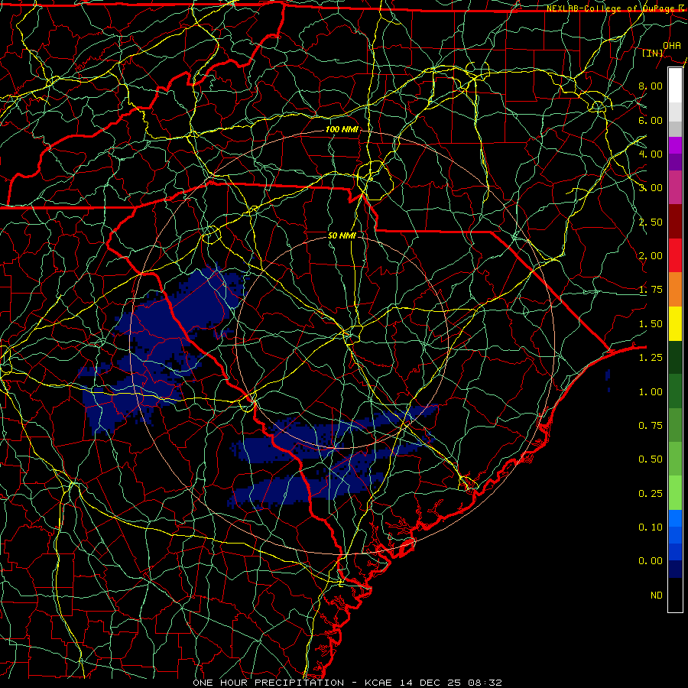This screenshot has height=688, width=688.
Task: Click the magenta 4.00 inch legend swatch
Action: pyautogui.click(x=675, y=145)
